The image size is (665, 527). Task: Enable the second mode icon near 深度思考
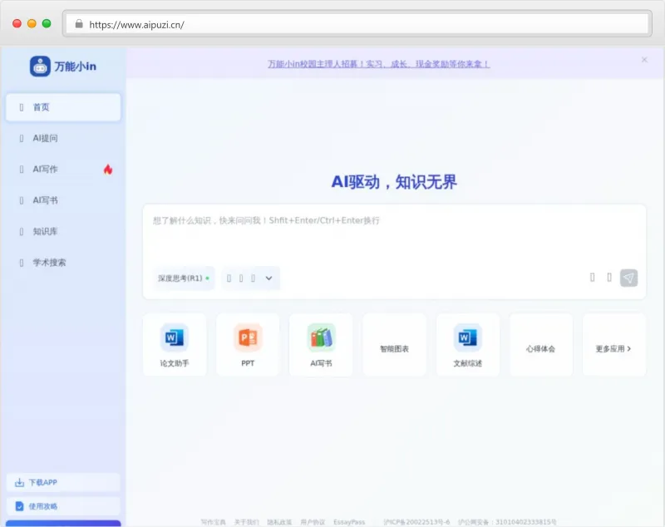[239, 278]
